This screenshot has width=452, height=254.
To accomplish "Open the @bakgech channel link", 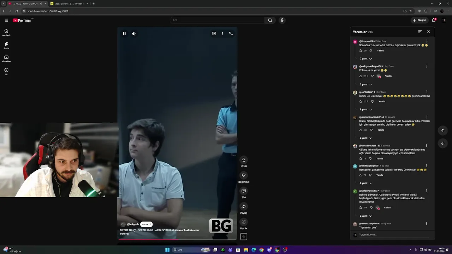I will (133, 224).
